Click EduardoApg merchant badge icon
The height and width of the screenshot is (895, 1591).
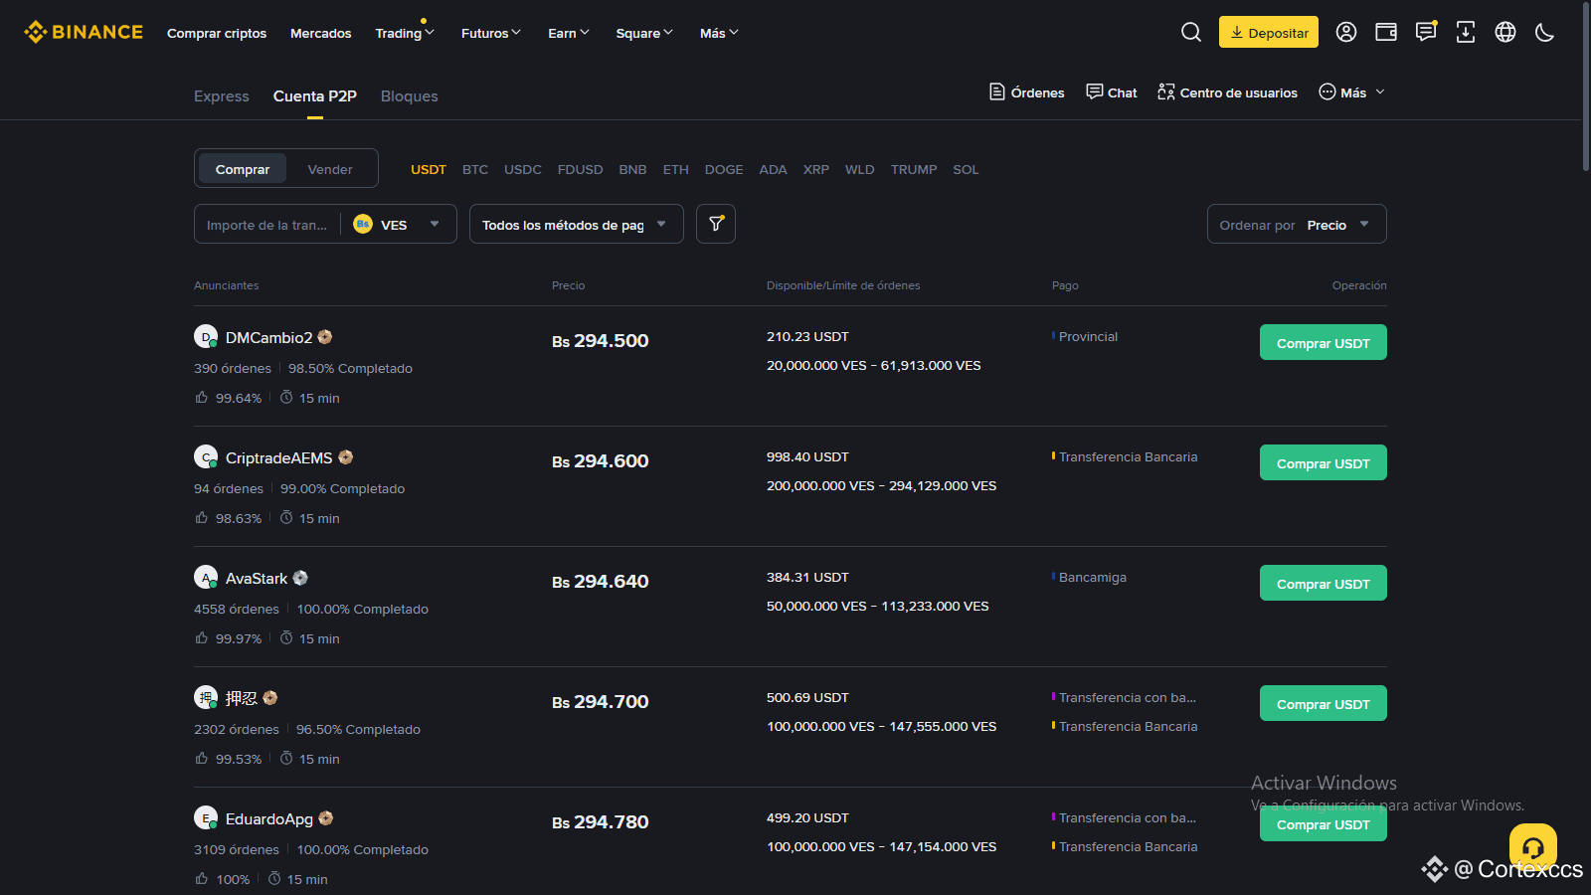326,818
